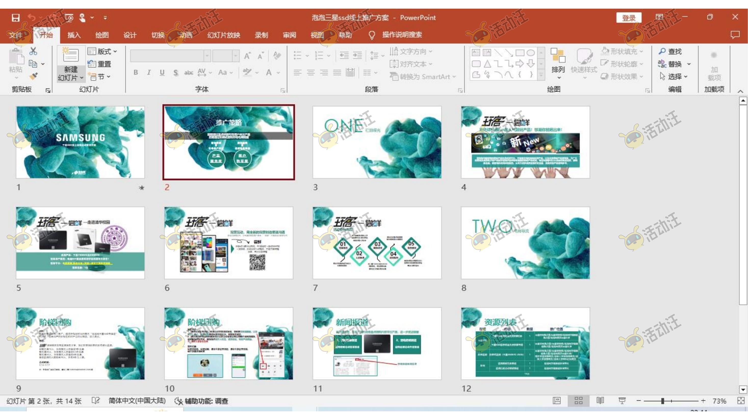Click the New Slide icon
The height and width of the screenshot is (420, 748).
71,55
